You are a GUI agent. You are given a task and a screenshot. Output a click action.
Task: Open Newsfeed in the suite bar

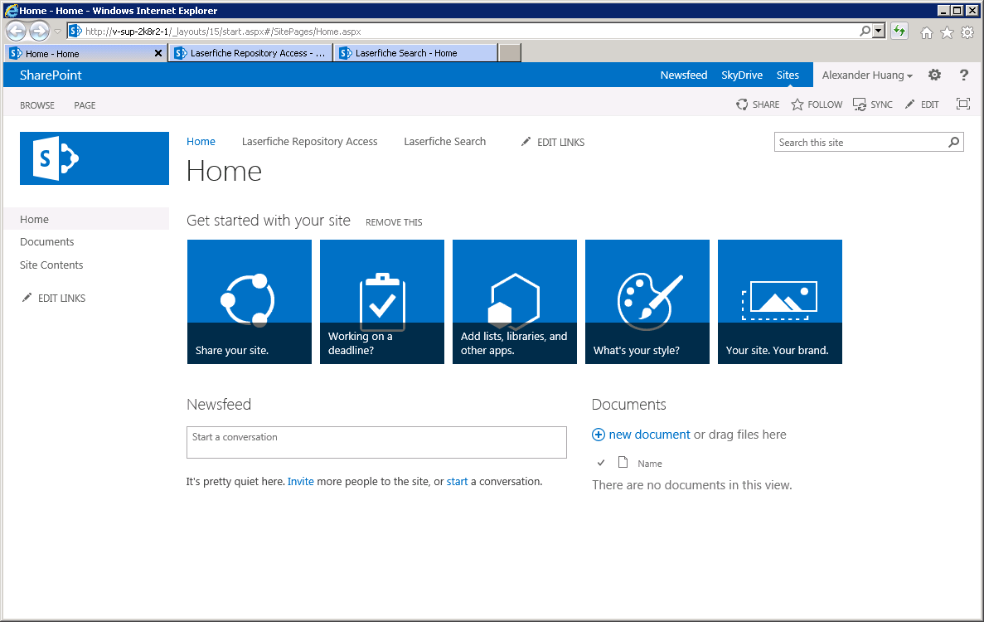[x=683, y=75]
